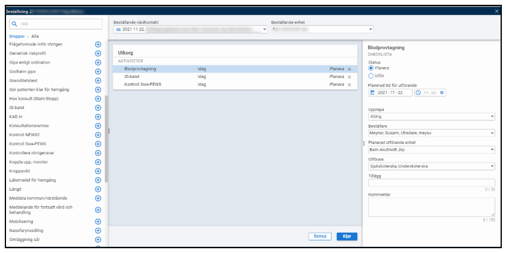The width and height of the screenshot is (506, 253).
Task: Click the Klar button
Action: tap(347, 236)
